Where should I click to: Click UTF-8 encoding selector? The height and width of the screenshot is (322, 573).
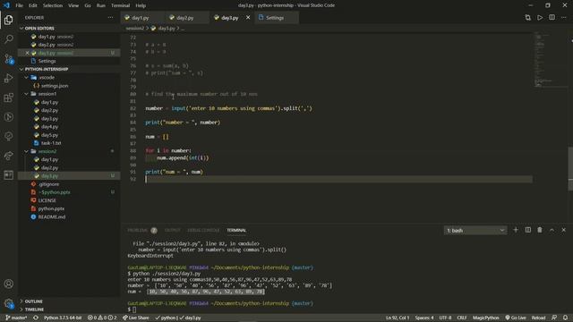tap(445, 318)
